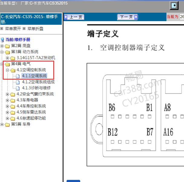Image resolution: width=184 pixels, height=182 pixels.
Task: Click the current page number field
Action: 182,17
